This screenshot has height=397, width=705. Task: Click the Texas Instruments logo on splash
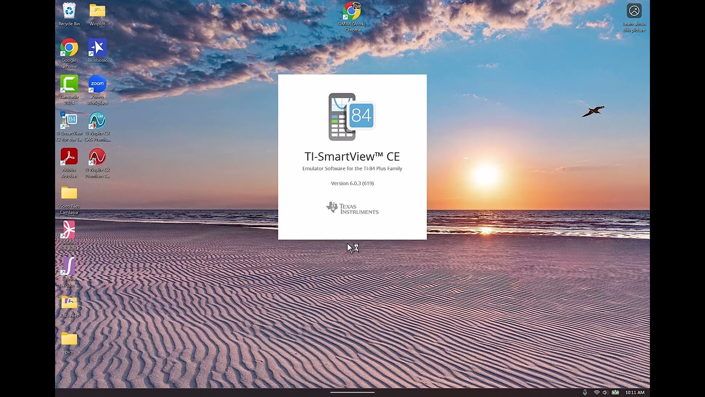[352, 208]
